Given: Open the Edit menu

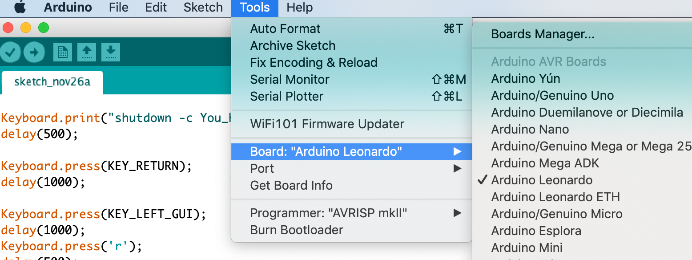Looking at the screenshot, I should [x=156, y=8].
